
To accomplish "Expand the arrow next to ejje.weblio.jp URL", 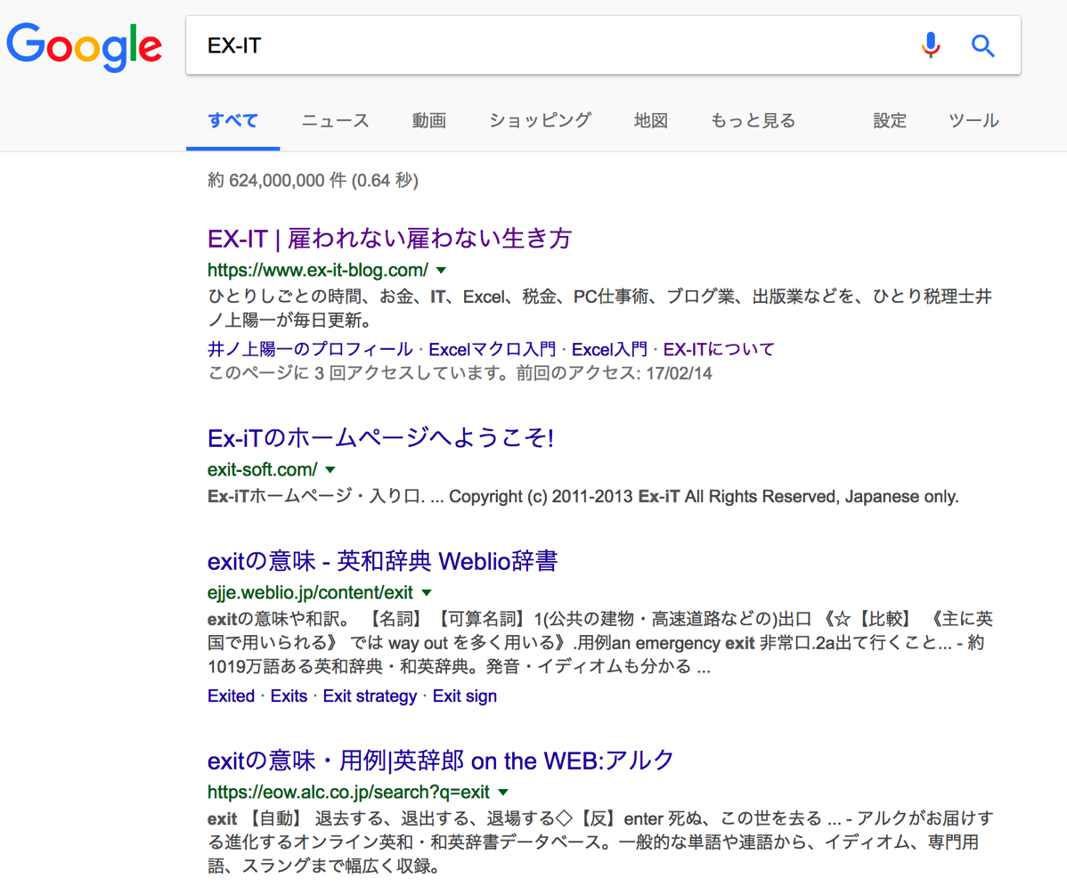I will point(427,593).
